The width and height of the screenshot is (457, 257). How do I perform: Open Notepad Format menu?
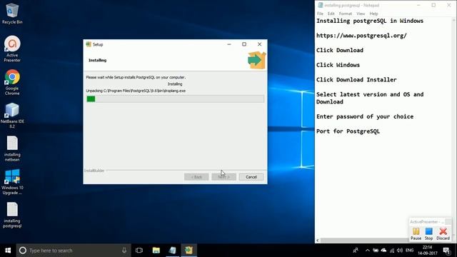click(346, 14)
